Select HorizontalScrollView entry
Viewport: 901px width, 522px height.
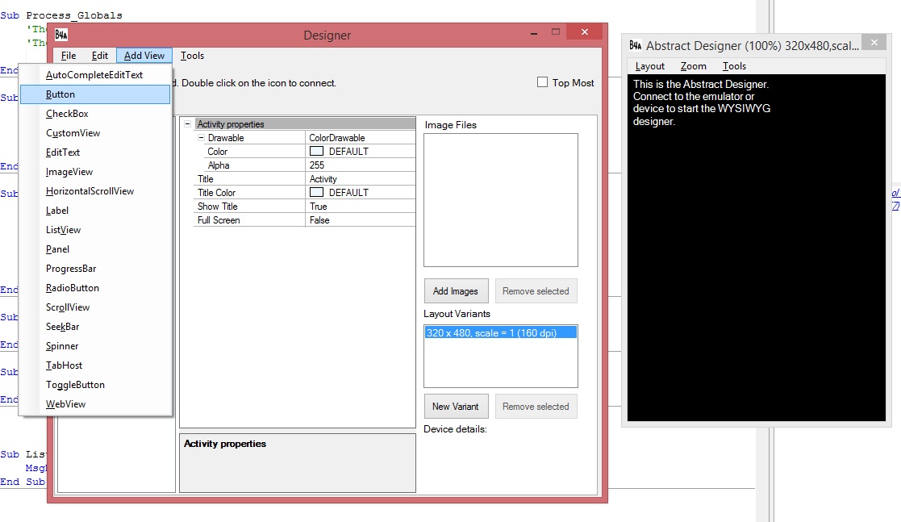point(95,191)
